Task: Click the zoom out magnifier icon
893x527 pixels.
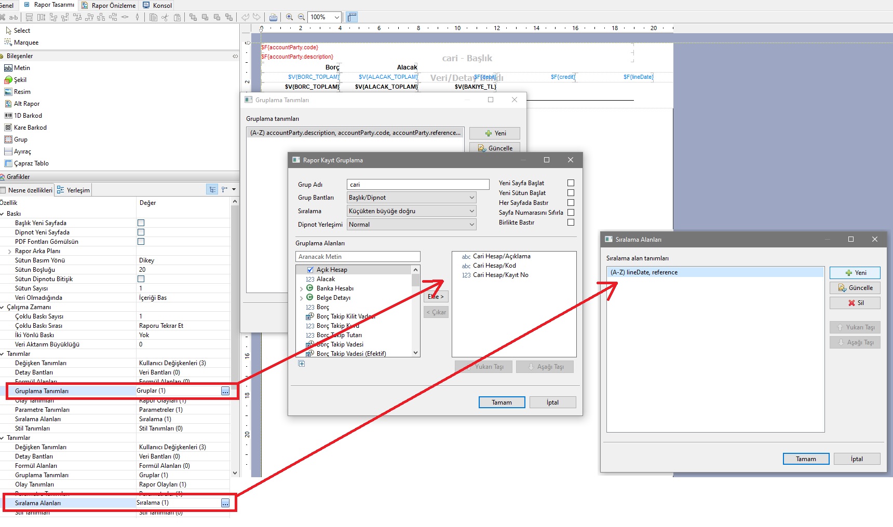Action: pyautogui.click(x=301, y=17)
